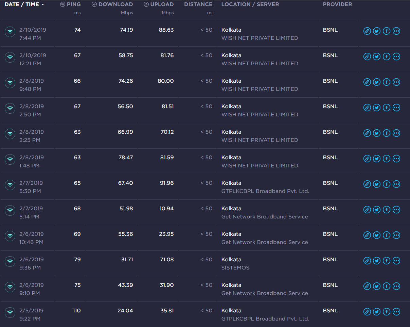Select upload value 88.63
Image resolution: width=410 pixels, height=327 pixels.
pos(166,30)
